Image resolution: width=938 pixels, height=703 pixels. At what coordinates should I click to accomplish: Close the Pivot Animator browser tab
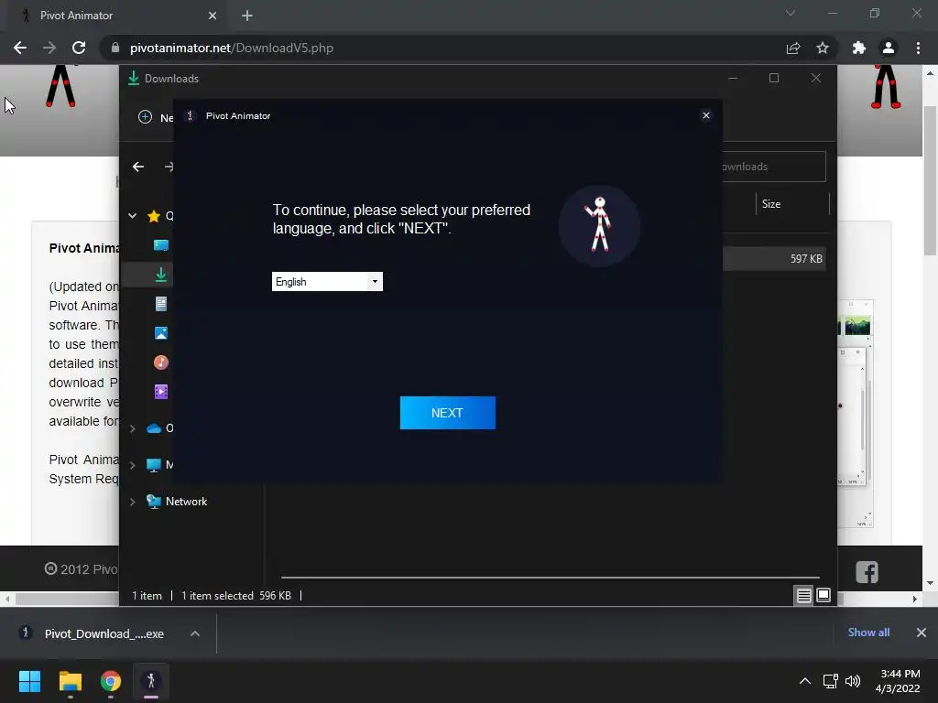(213, 16)
